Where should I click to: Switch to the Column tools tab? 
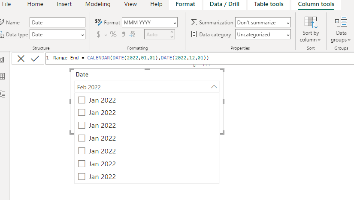[x=316, y=4]
